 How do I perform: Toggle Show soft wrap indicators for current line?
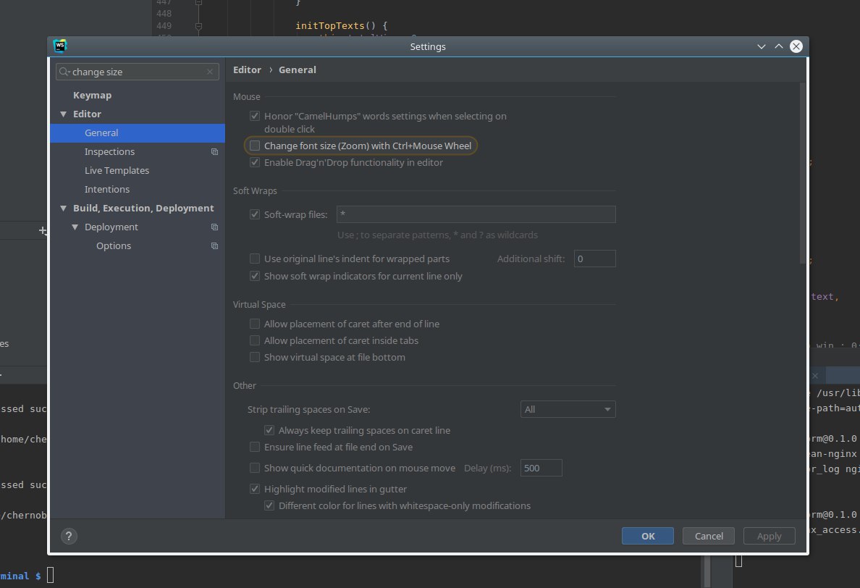255,276
